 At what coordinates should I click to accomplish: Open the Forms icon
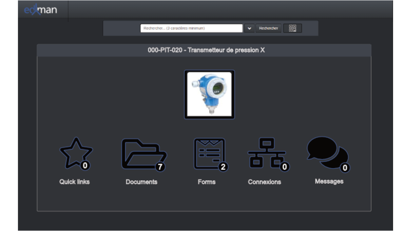210,154
